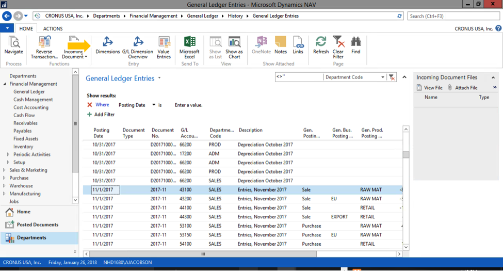Go forward with the forward arrow
Image resolution: width=503 pixels, height=271 pixels.
(x=18, y=15)
